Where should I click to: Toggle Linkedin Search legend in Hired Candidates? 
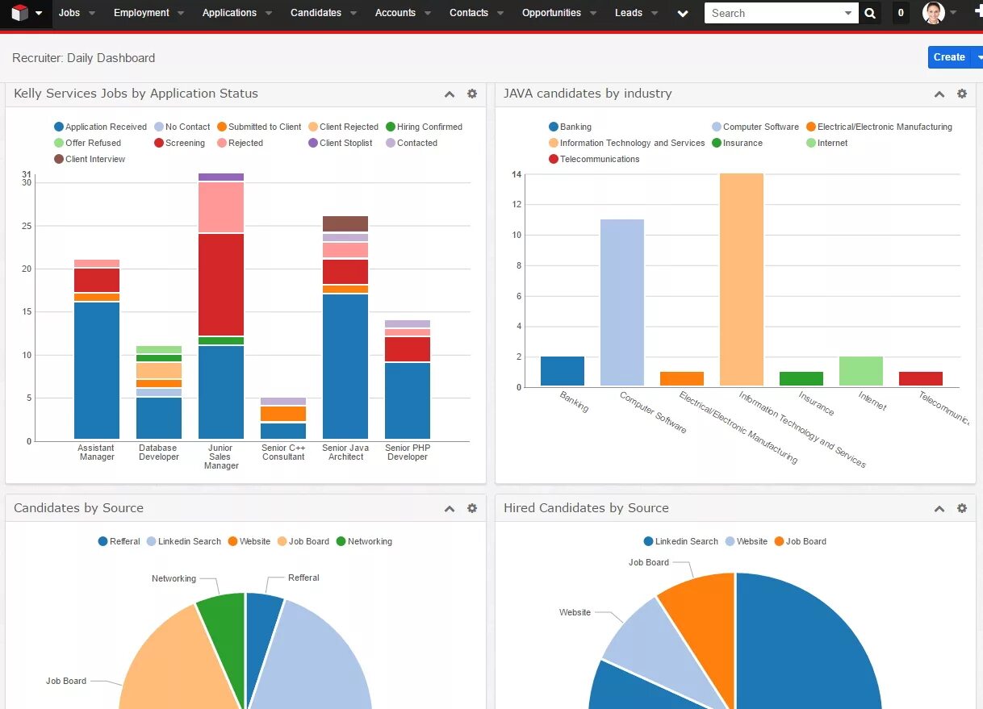click(681, 541)
